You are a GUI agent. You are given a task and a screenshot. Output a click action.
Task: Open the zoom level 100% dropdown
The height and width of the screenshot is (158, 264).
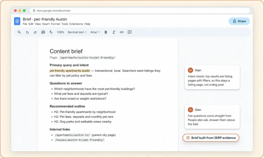[x=60, y=32]
